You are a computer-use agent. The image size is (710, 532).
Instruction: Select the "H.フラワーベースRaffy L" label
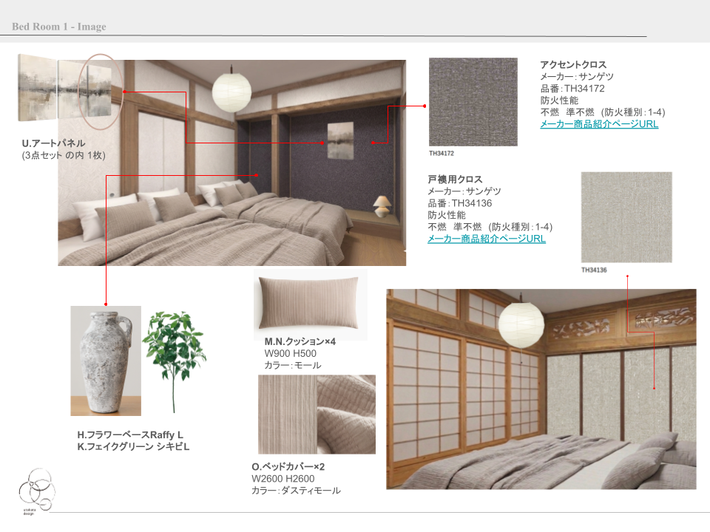click(130, 434)
